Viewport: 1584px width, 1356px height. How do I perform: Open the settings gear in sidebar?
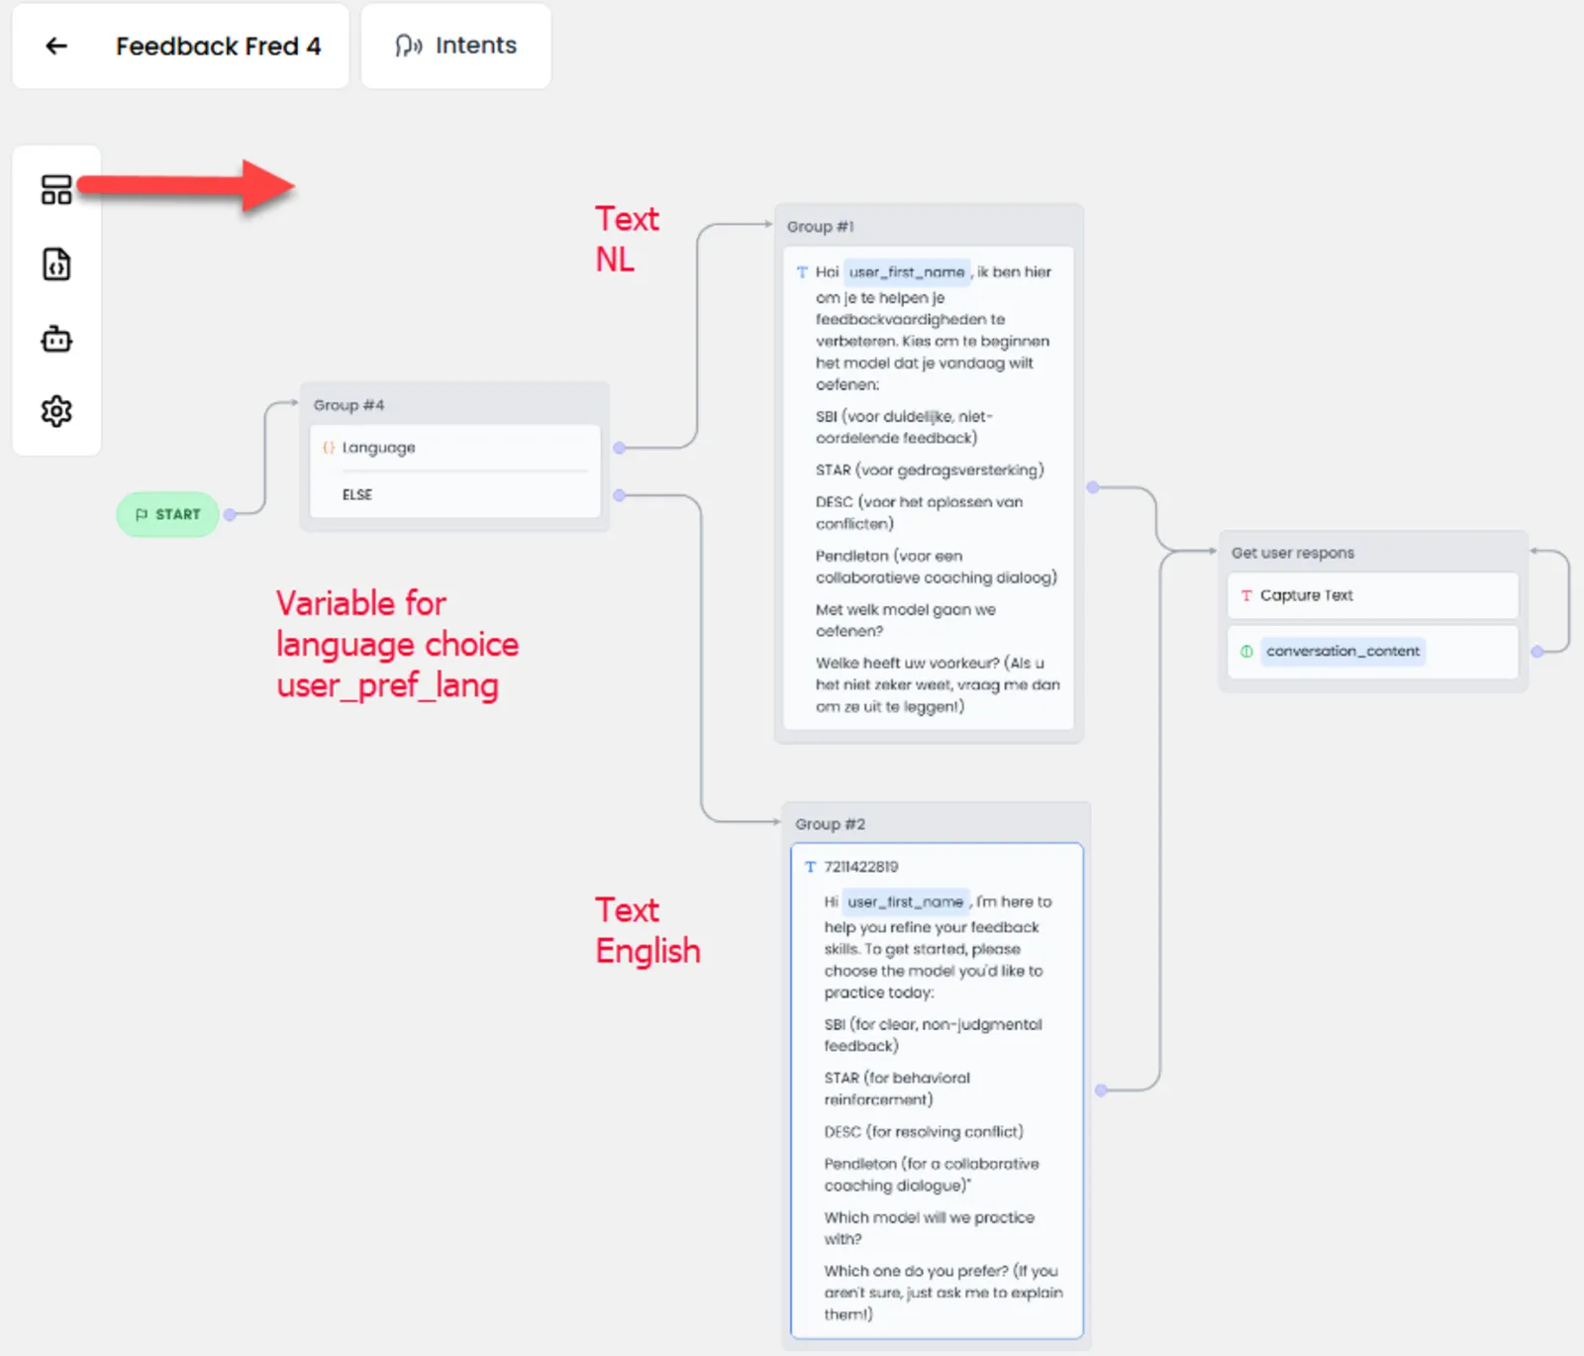pyautogui.click(x=56, y=411)
